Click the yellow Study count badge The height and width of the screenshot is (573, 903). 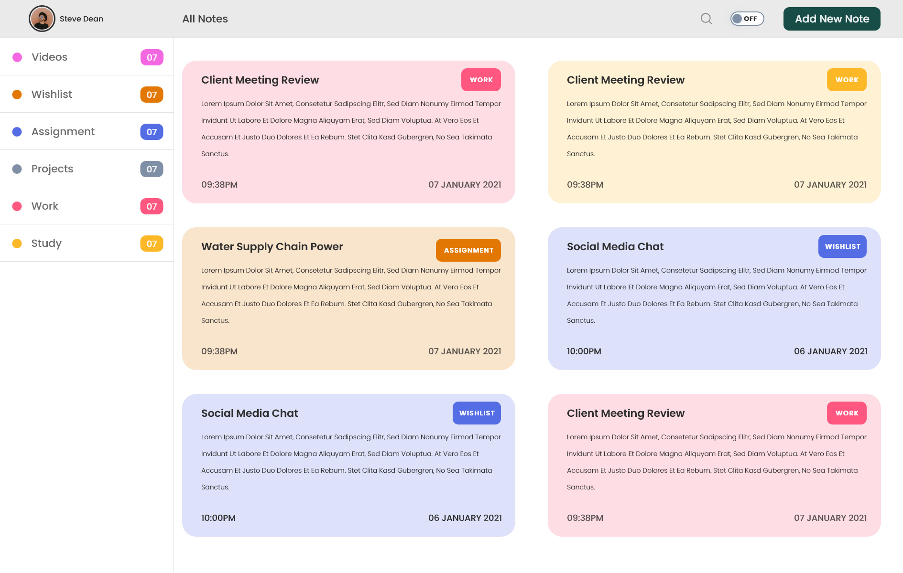152,244
